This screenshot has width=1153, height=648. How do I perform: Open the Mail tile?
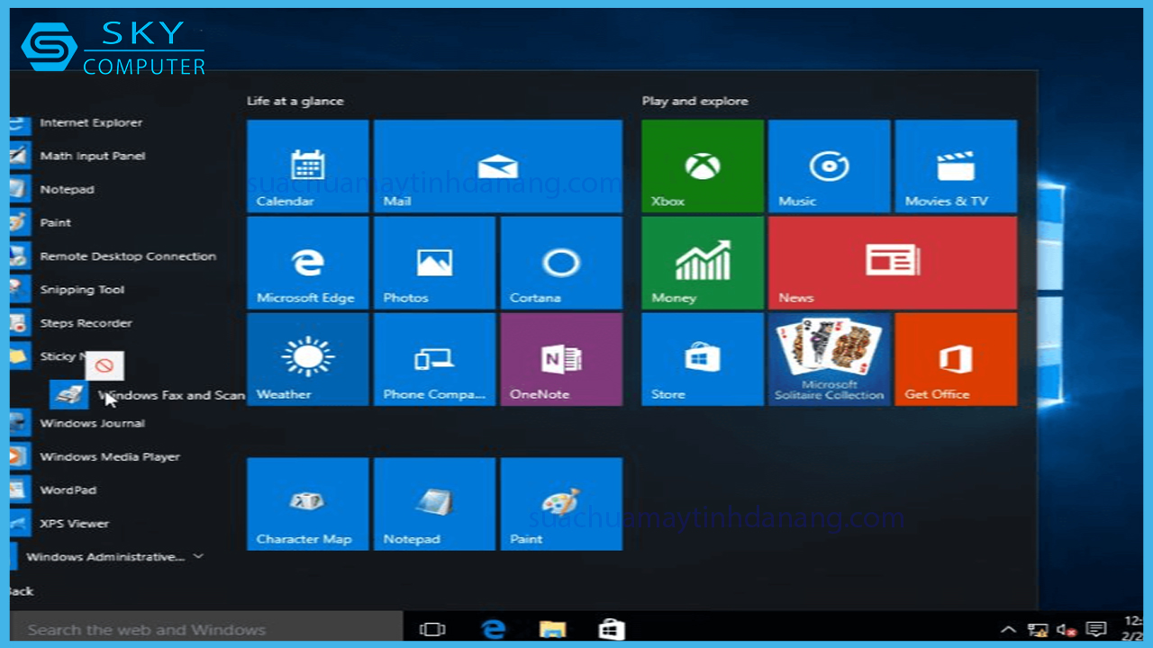coord(498,166)
